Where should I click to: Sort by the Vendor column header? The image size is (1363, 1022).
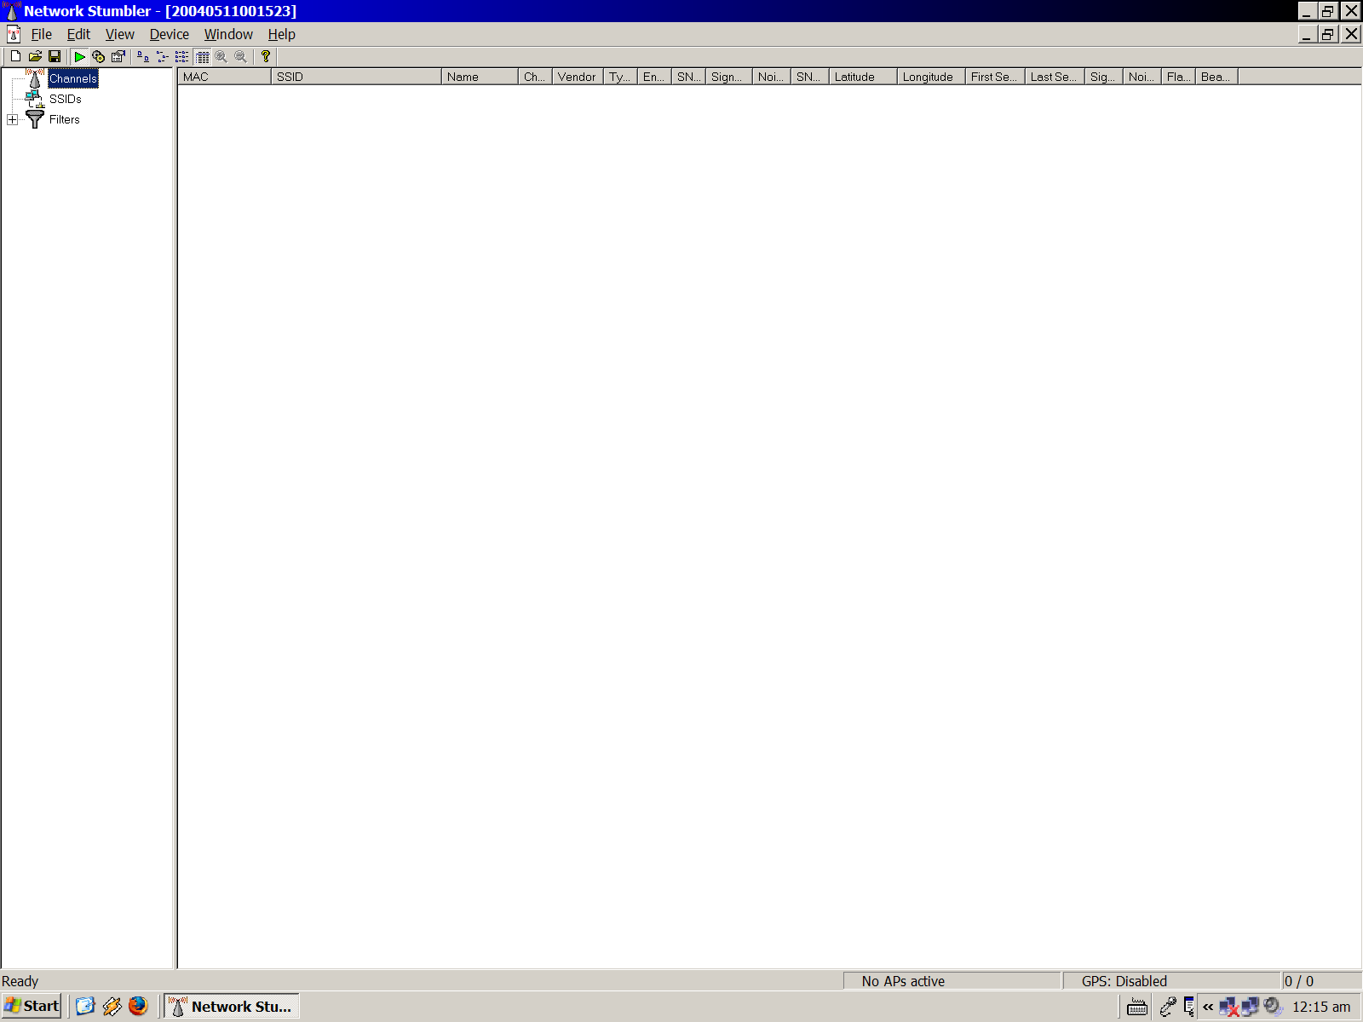578,77
